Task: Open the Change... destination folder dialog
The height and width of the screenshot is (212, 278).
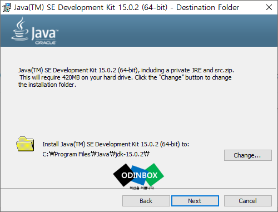Action: [x=248, y=155]
